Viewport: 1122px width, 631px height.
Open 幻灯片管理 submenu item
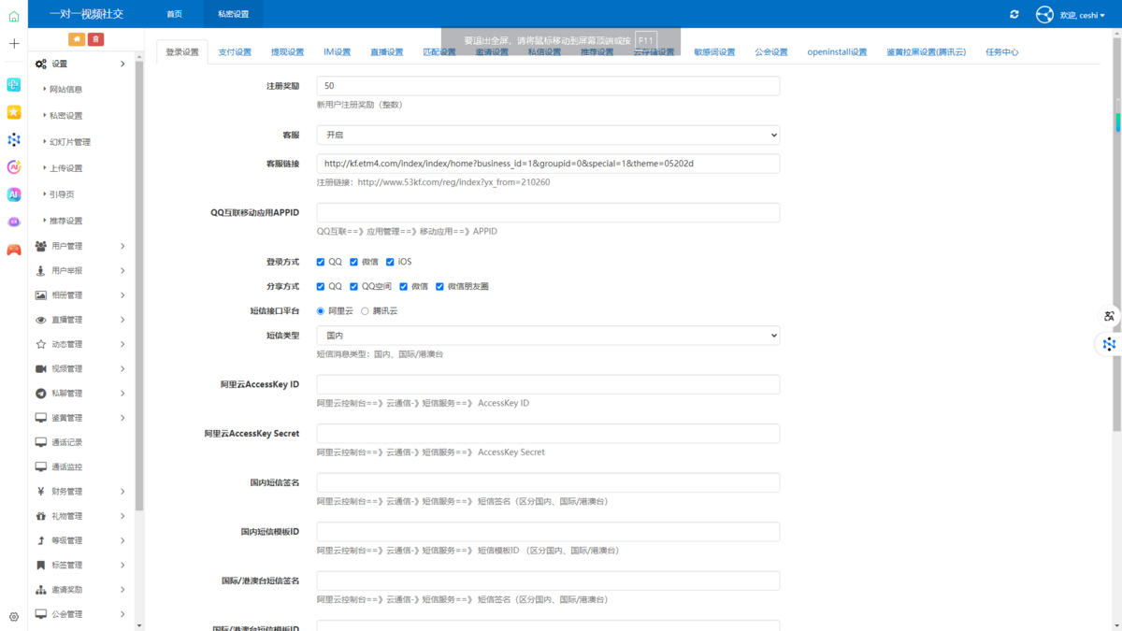coord(69,142)
